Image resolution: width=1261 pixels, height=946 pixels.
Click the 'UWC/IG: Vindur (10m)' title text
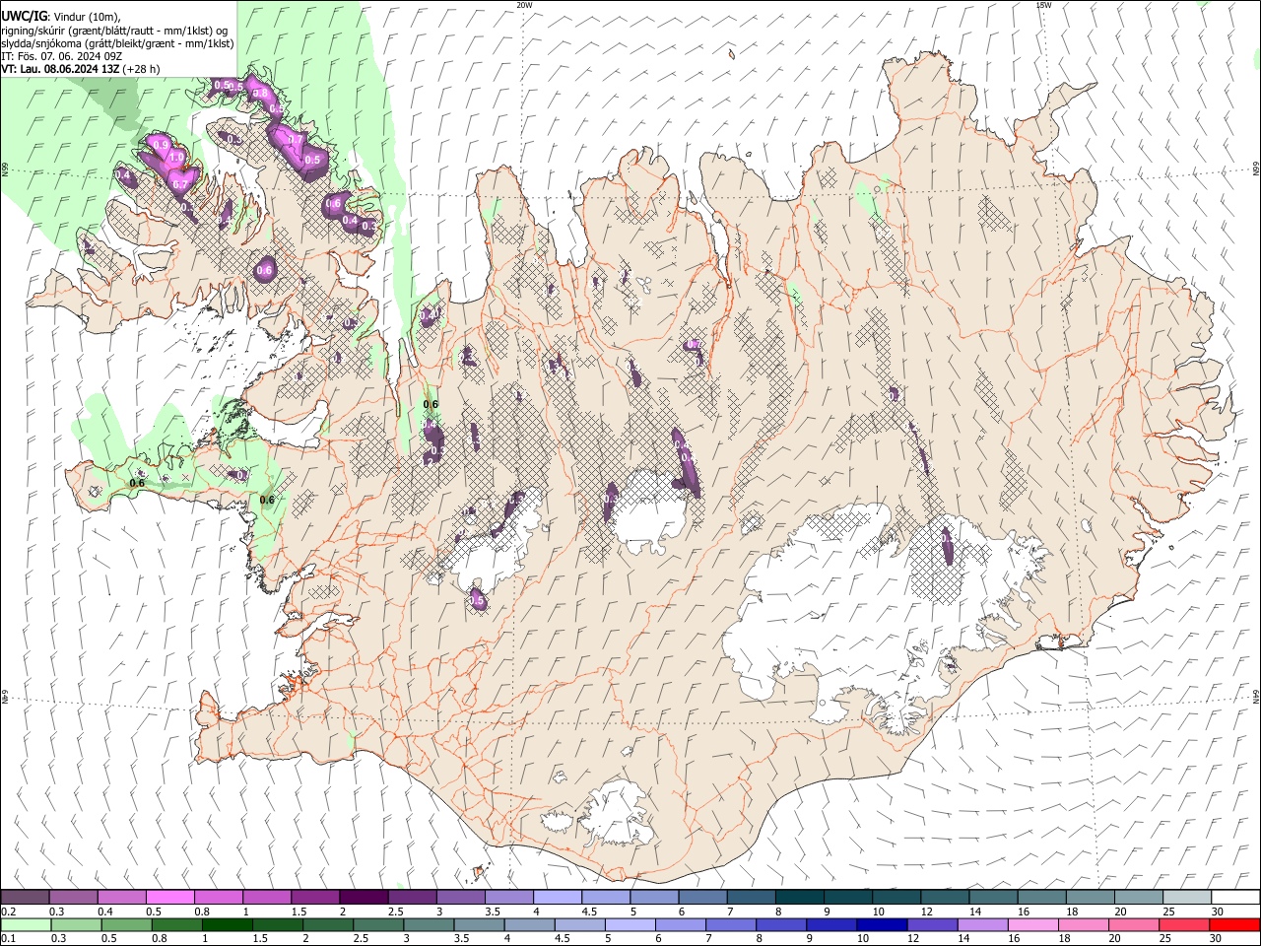click(x=61, y=17)
